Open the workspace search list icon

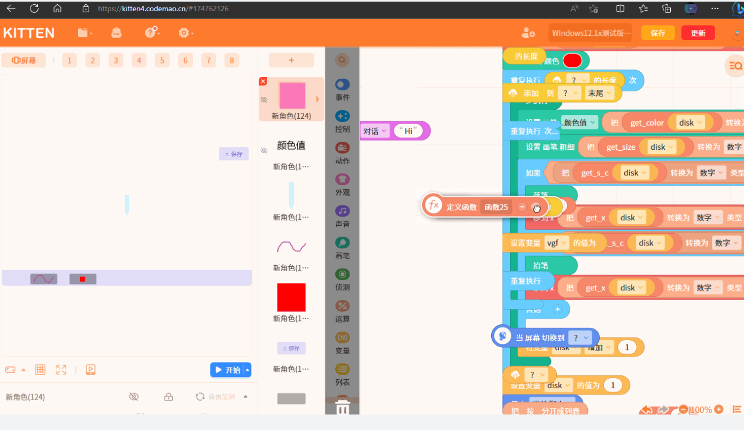735,66
